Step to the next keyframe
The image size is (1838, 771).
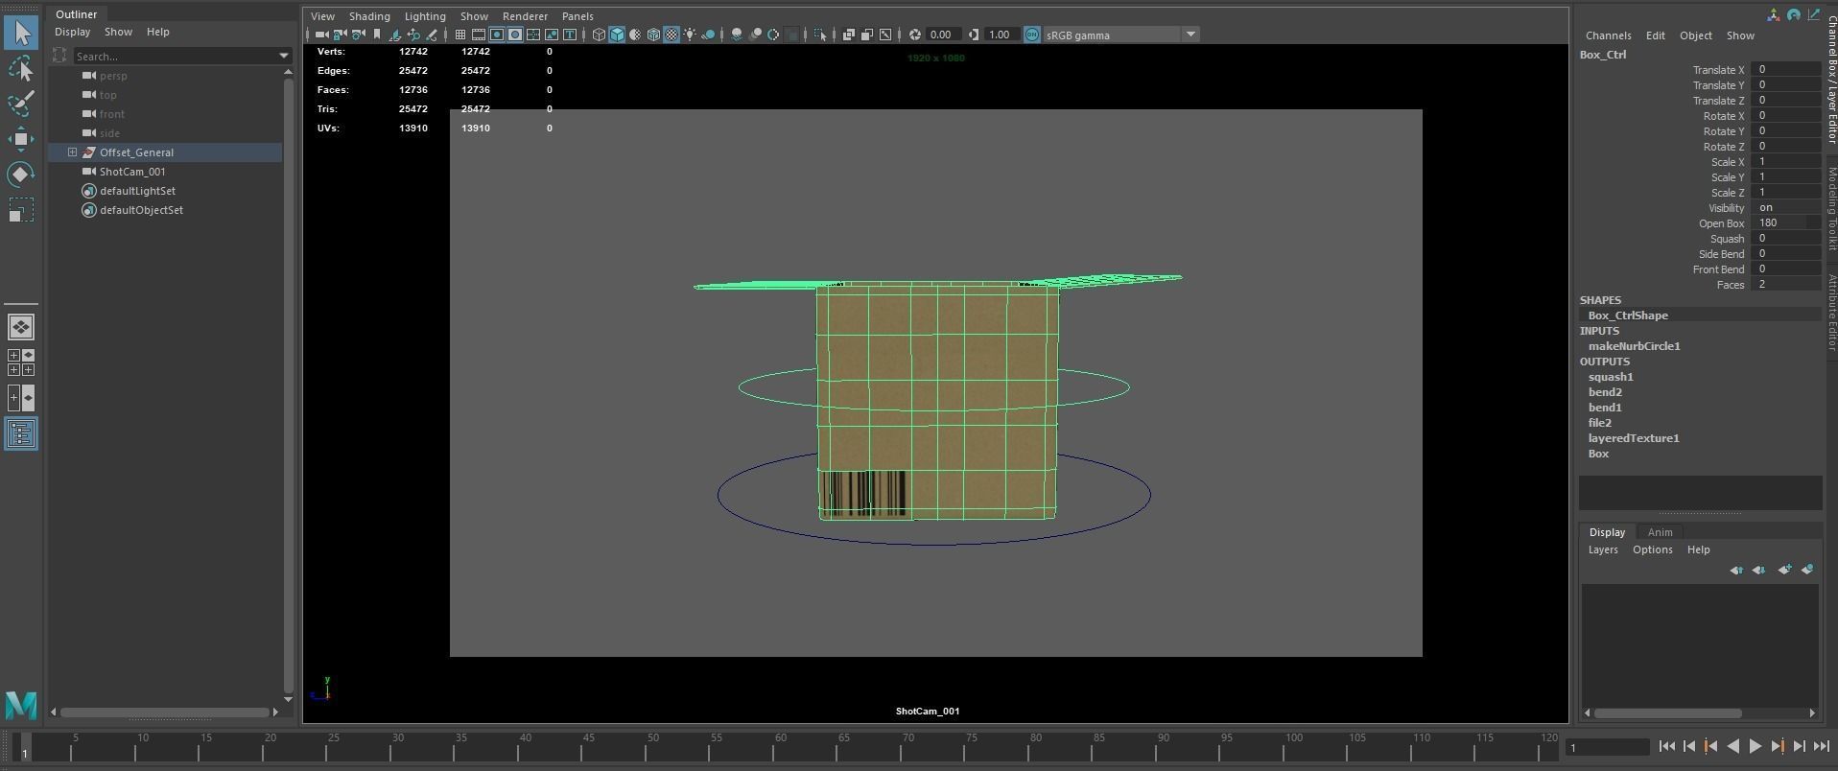(1777, 746)
